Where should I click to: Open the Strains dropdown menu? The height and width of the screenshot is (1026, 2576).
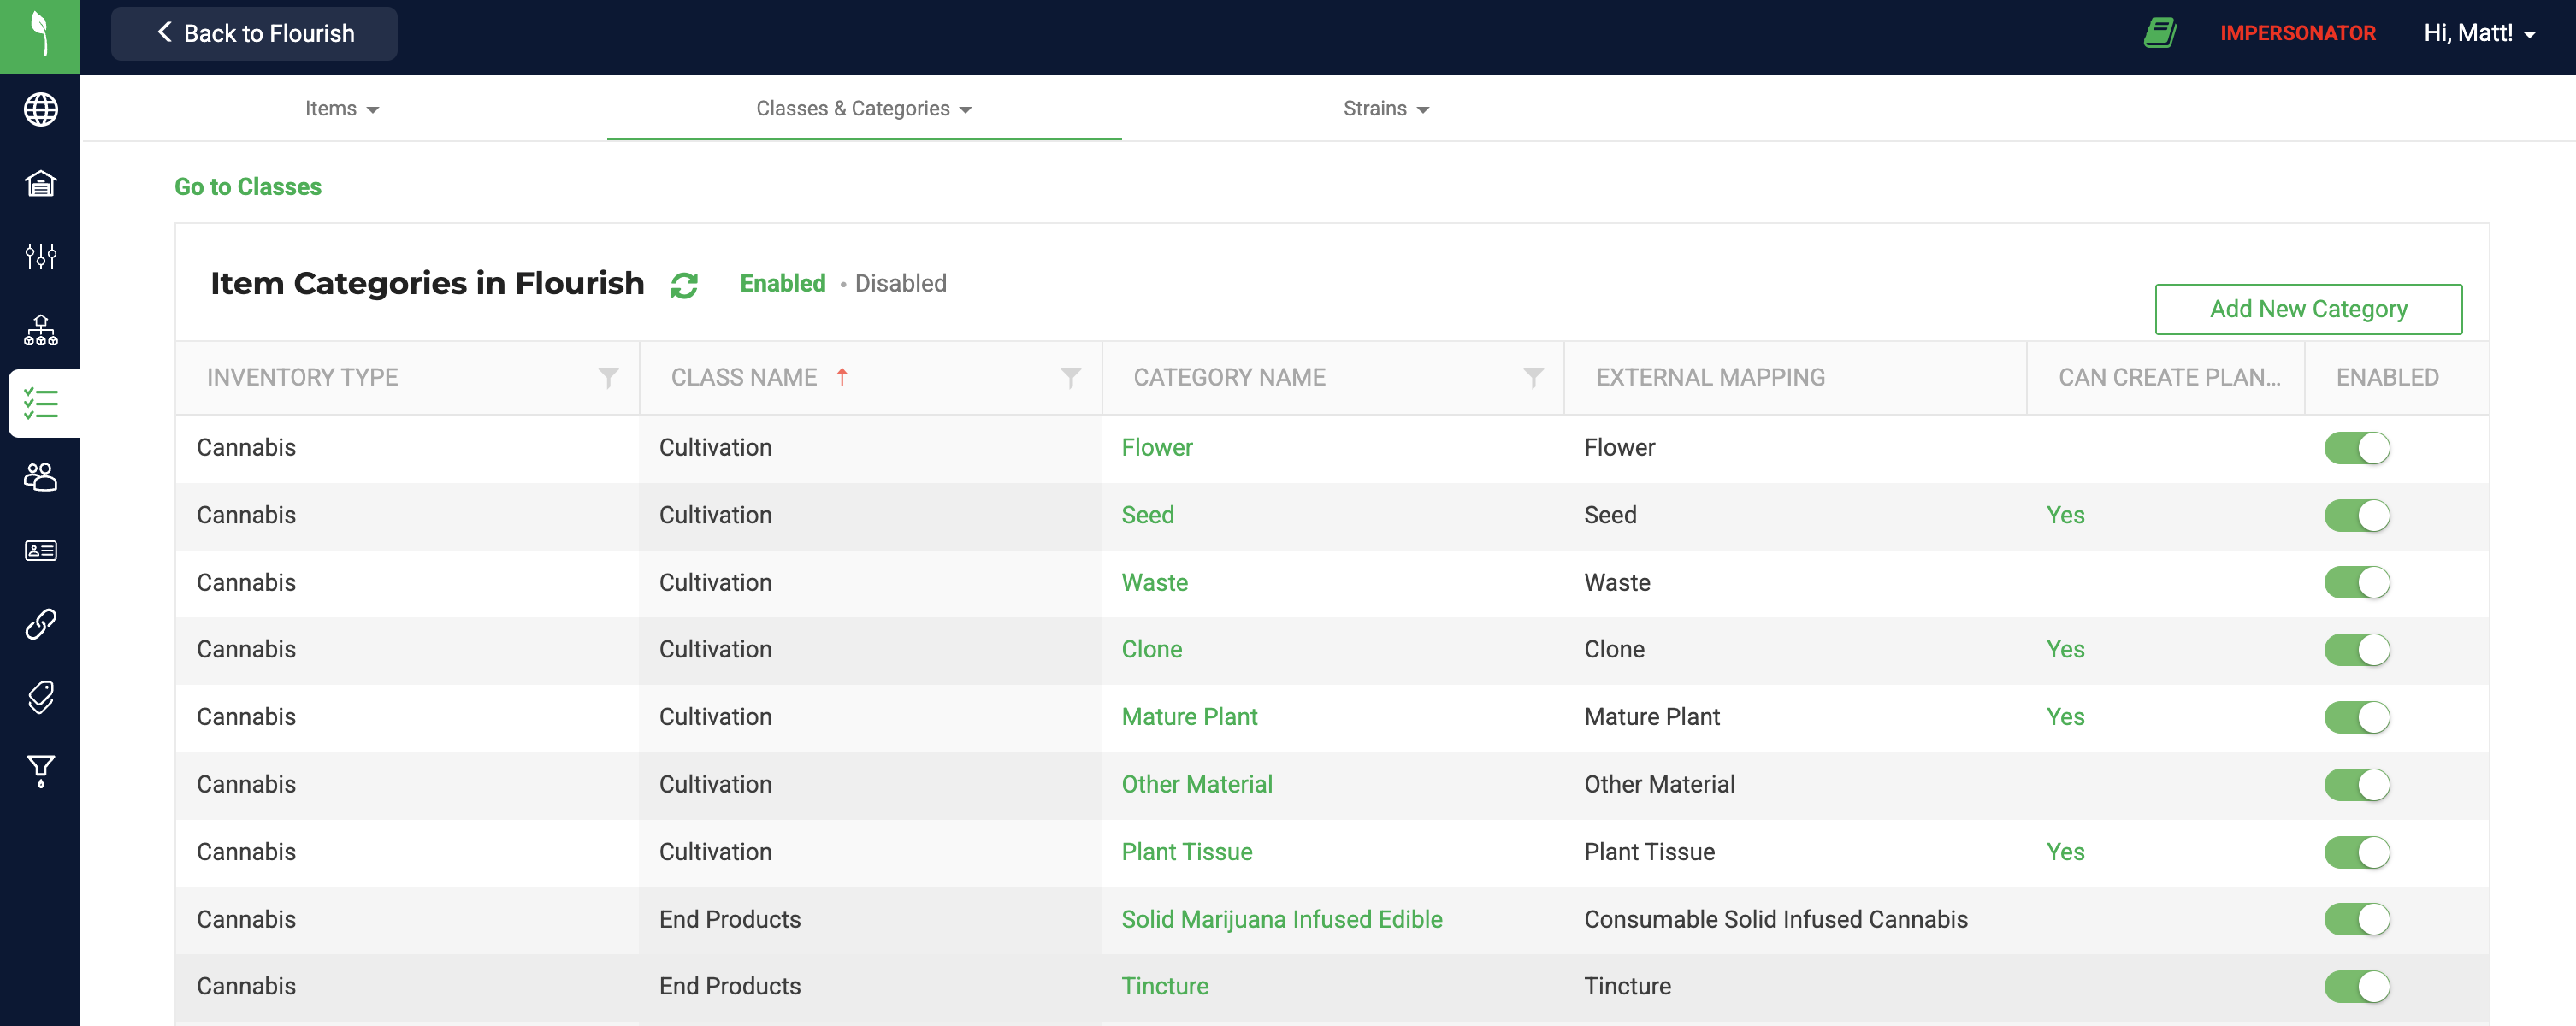[x=1385, y=109]
